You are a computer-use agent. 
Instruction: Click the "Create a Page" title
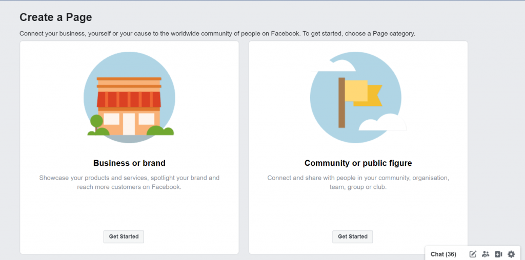[x=56, y=17]
